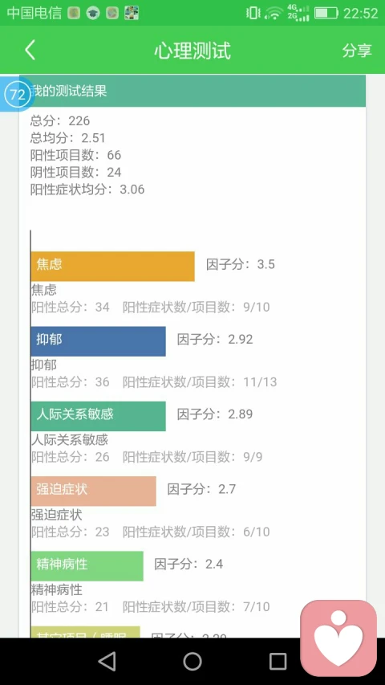Screen dimensions: 385x685
Task: Select the light green 精神病性 bar
Action: pos(87,565)
